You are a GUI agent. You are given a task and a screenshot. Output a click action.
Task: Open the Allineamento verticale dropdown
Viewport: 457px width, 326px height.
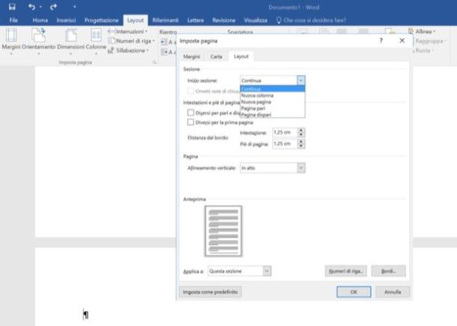tap(273, 168)
